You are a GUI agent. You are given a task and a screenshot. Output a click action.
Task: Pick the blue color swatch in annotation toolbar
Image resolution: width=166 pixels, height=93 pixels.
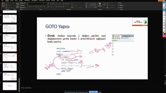(164, 33)
